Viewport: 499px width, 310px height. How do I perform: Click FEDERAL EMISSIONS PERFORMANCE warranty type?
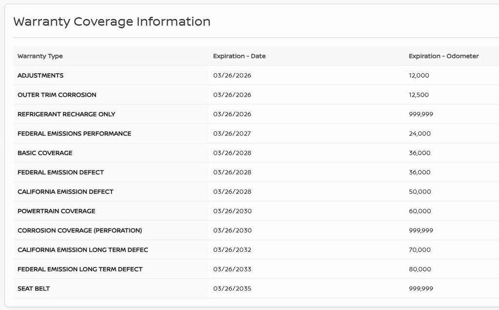pos(74,133)
